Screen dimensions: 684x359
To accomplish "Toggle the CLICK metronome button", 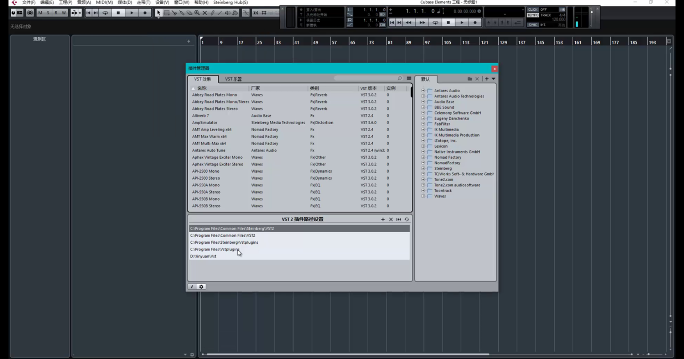I will tap(533, 10).
